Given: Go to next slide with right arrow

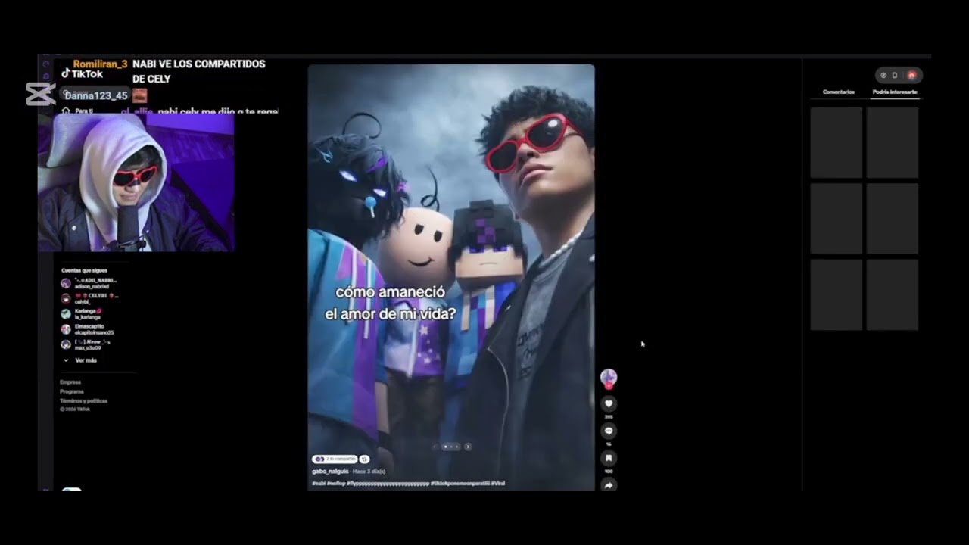Looking at the screenshot, I should point(468,447).
